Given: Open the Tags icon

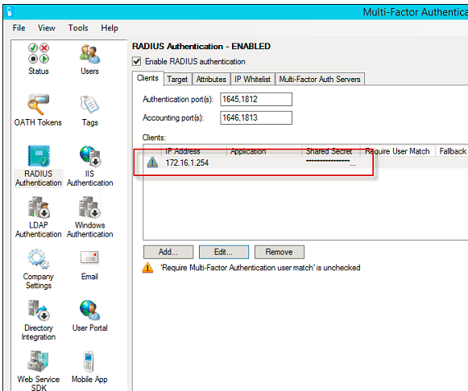Looking at the screenshot, I should [89, 105].
